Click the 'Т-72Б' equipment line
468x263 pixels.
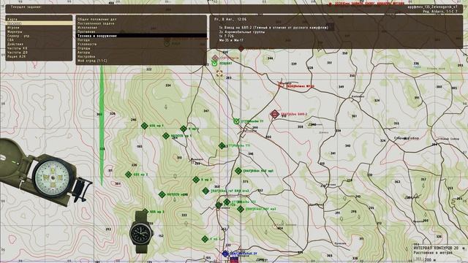[x=226, y=36]
